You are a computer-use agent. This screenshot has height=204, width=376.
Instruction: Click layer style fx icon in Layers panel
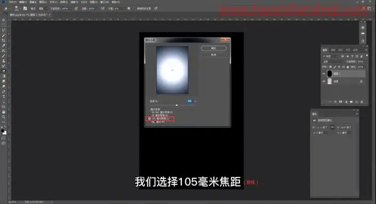(x=335, y=102)
